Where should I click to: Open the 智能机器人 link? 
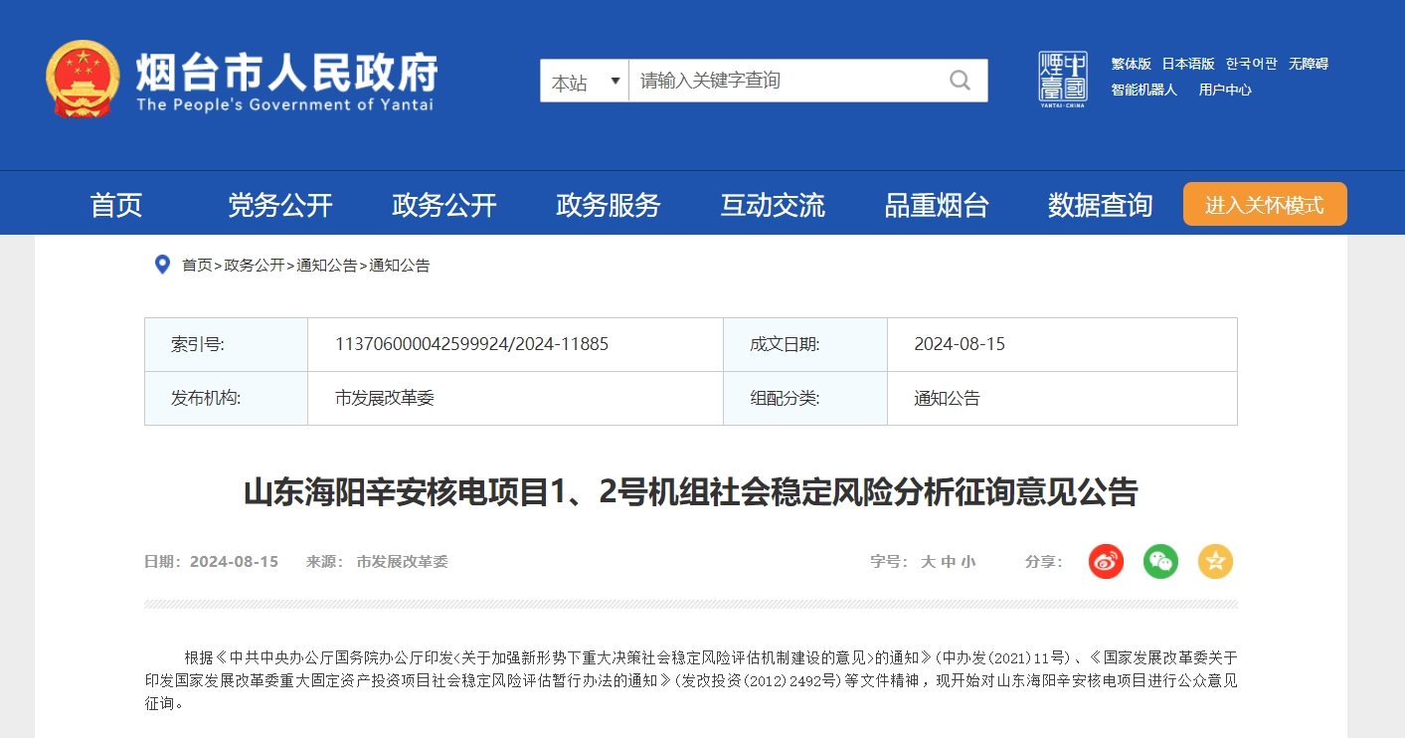pyautogui.click(x=1143, y=90)
